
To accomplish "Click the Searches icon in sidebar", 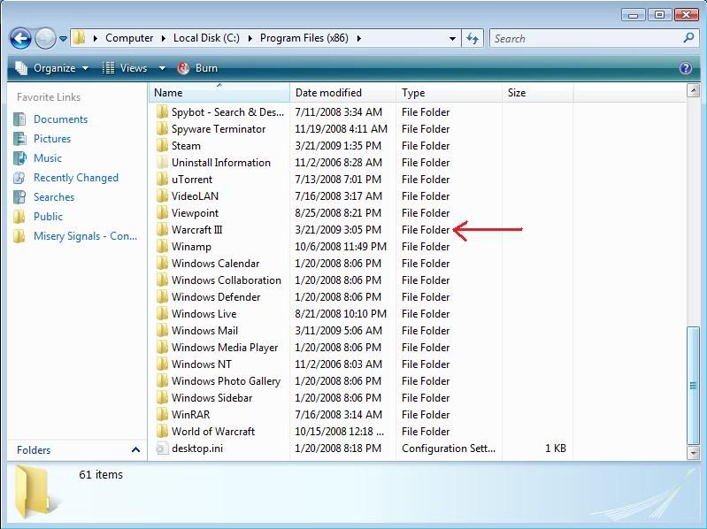I will coord(19,197).
